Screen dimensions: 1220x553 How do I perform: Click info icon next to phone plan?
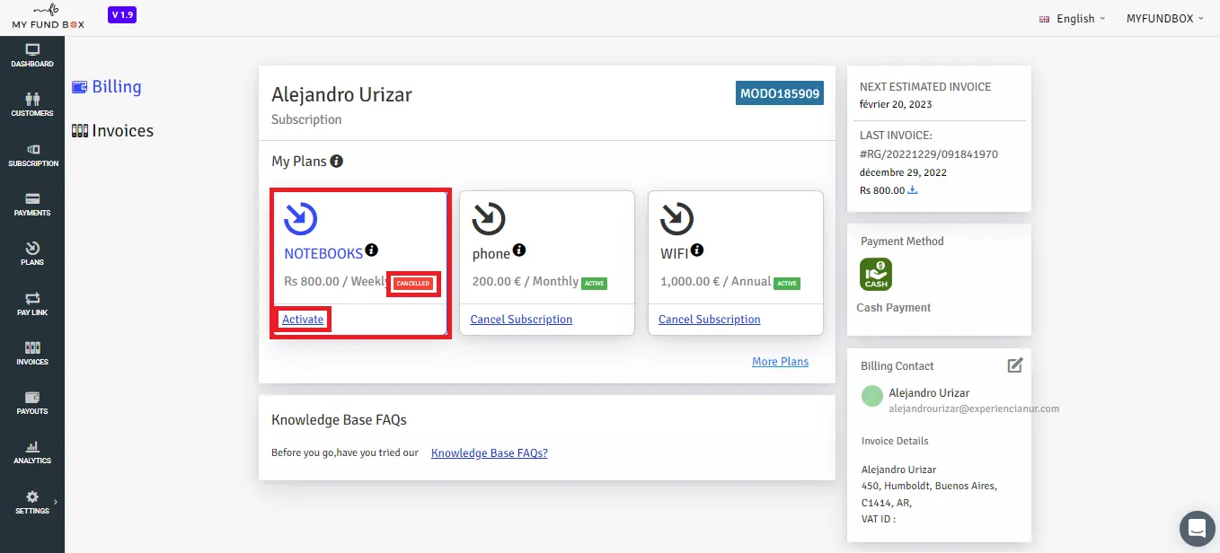(x=519, y=251)
